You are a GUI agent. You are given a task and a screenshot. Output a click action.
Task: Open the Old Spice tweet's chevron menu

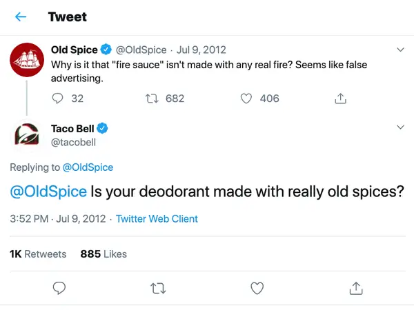400,50
